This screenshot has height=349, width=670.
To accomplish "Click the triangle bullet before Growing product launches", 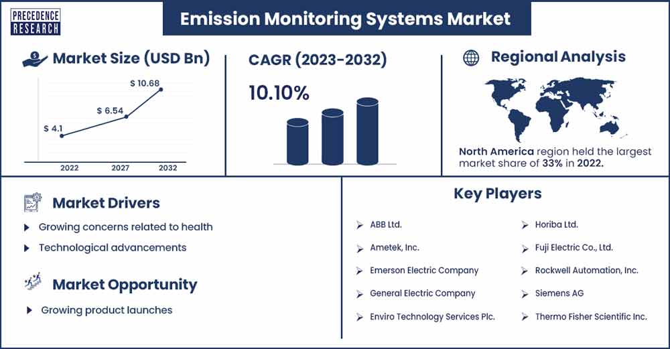I will point(29,311).
